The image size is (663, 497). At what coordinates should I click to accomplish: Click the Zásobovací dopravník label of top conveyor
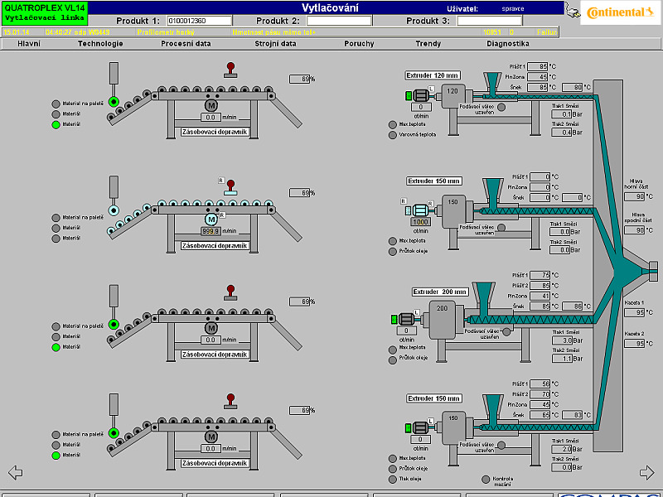(x=215, y=132)
